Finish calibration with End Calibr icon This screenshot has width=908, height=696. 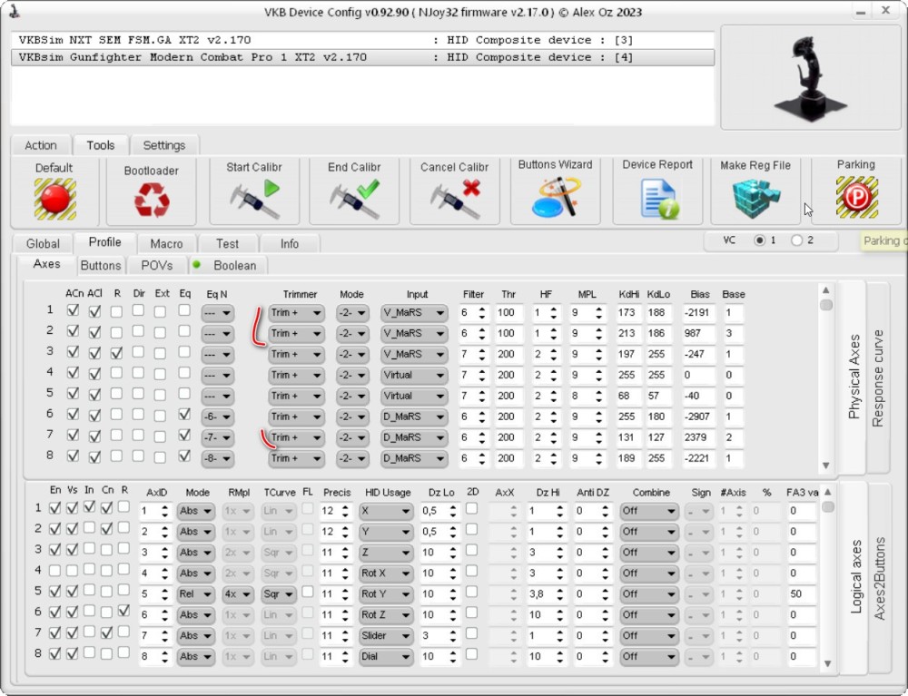coord(354,200)
